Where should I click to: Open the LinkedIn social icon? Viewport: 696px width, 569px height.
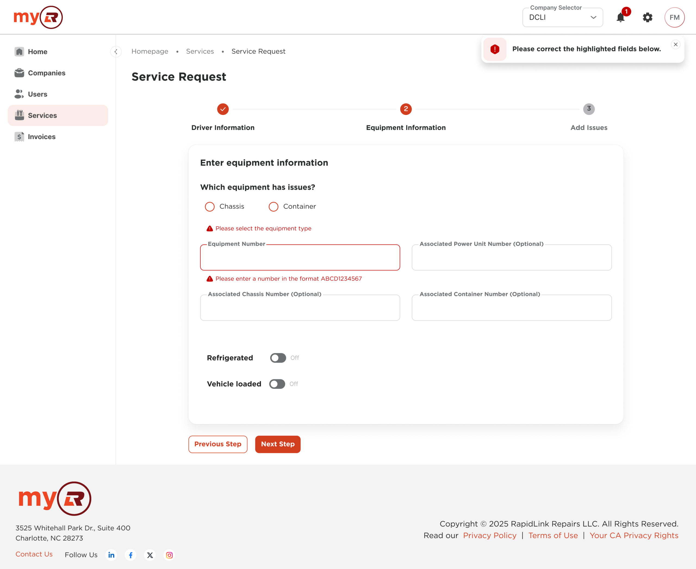tap(111, 555)
